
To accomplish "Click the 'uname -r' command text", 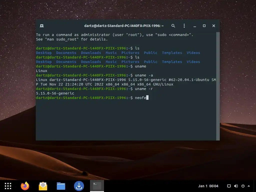I will tap(144, 89).
